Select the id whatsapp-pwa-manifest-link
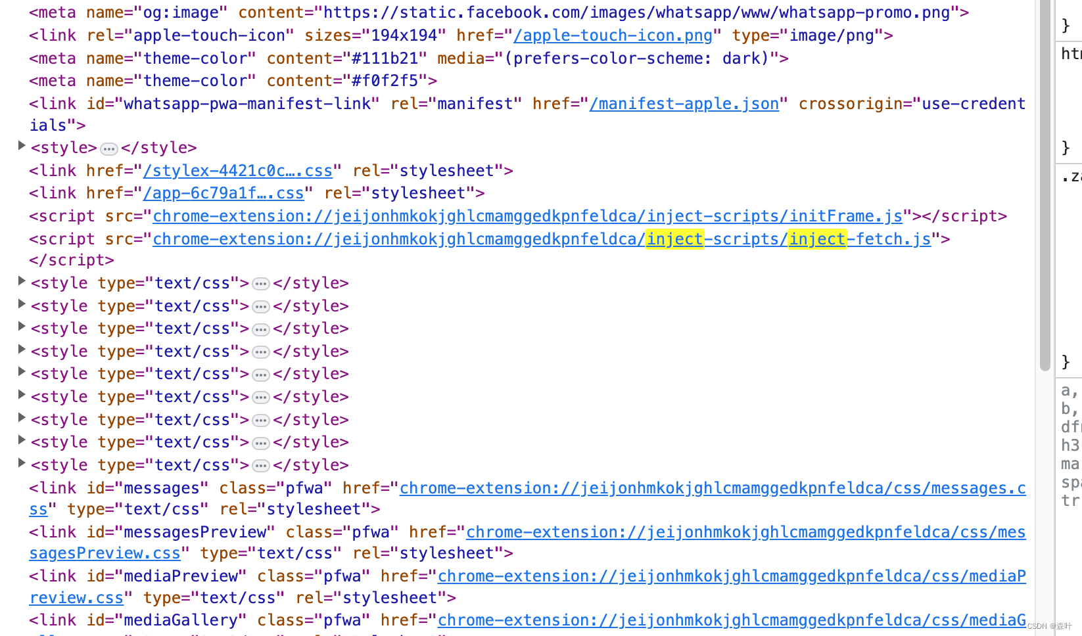1082x636 pixels. pyautogui.click(x=247, y=104)
